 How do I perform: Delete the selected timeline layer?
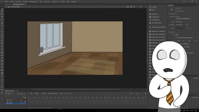[11, 94]
